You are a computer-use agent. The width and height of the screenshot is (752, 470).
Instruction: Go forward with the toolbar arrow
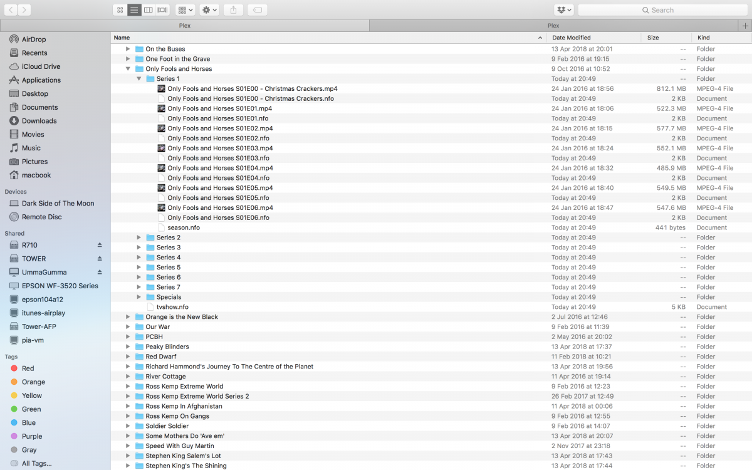tap(24, 9)
